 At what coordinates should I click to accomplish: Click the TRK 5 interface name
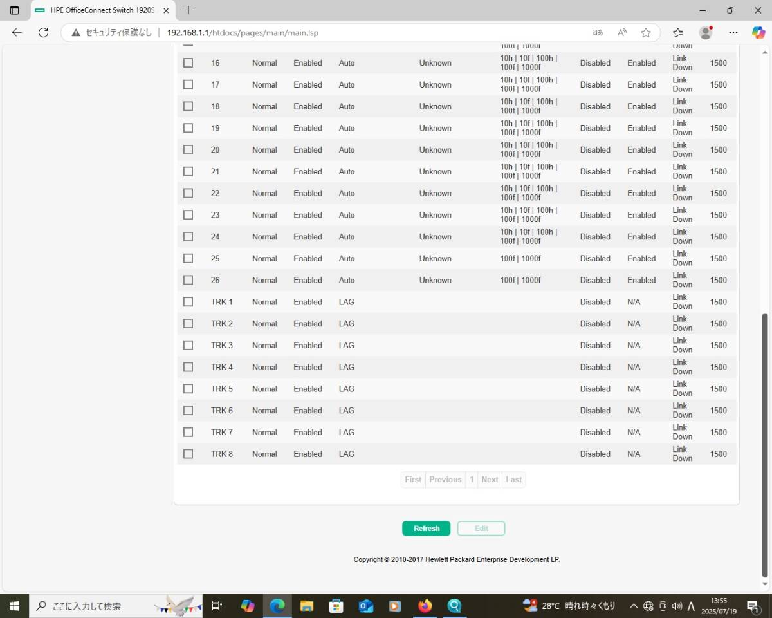[x=222, y=389]
